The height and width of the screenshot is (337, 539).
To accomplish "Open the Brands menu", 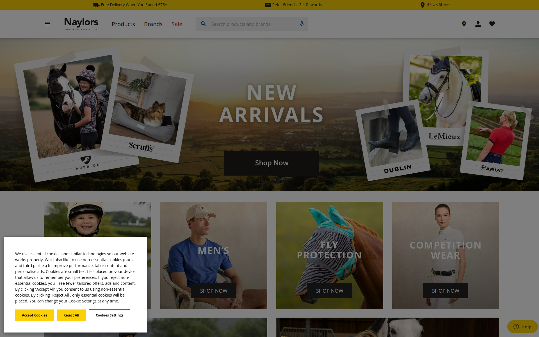I will pos(153,24).
